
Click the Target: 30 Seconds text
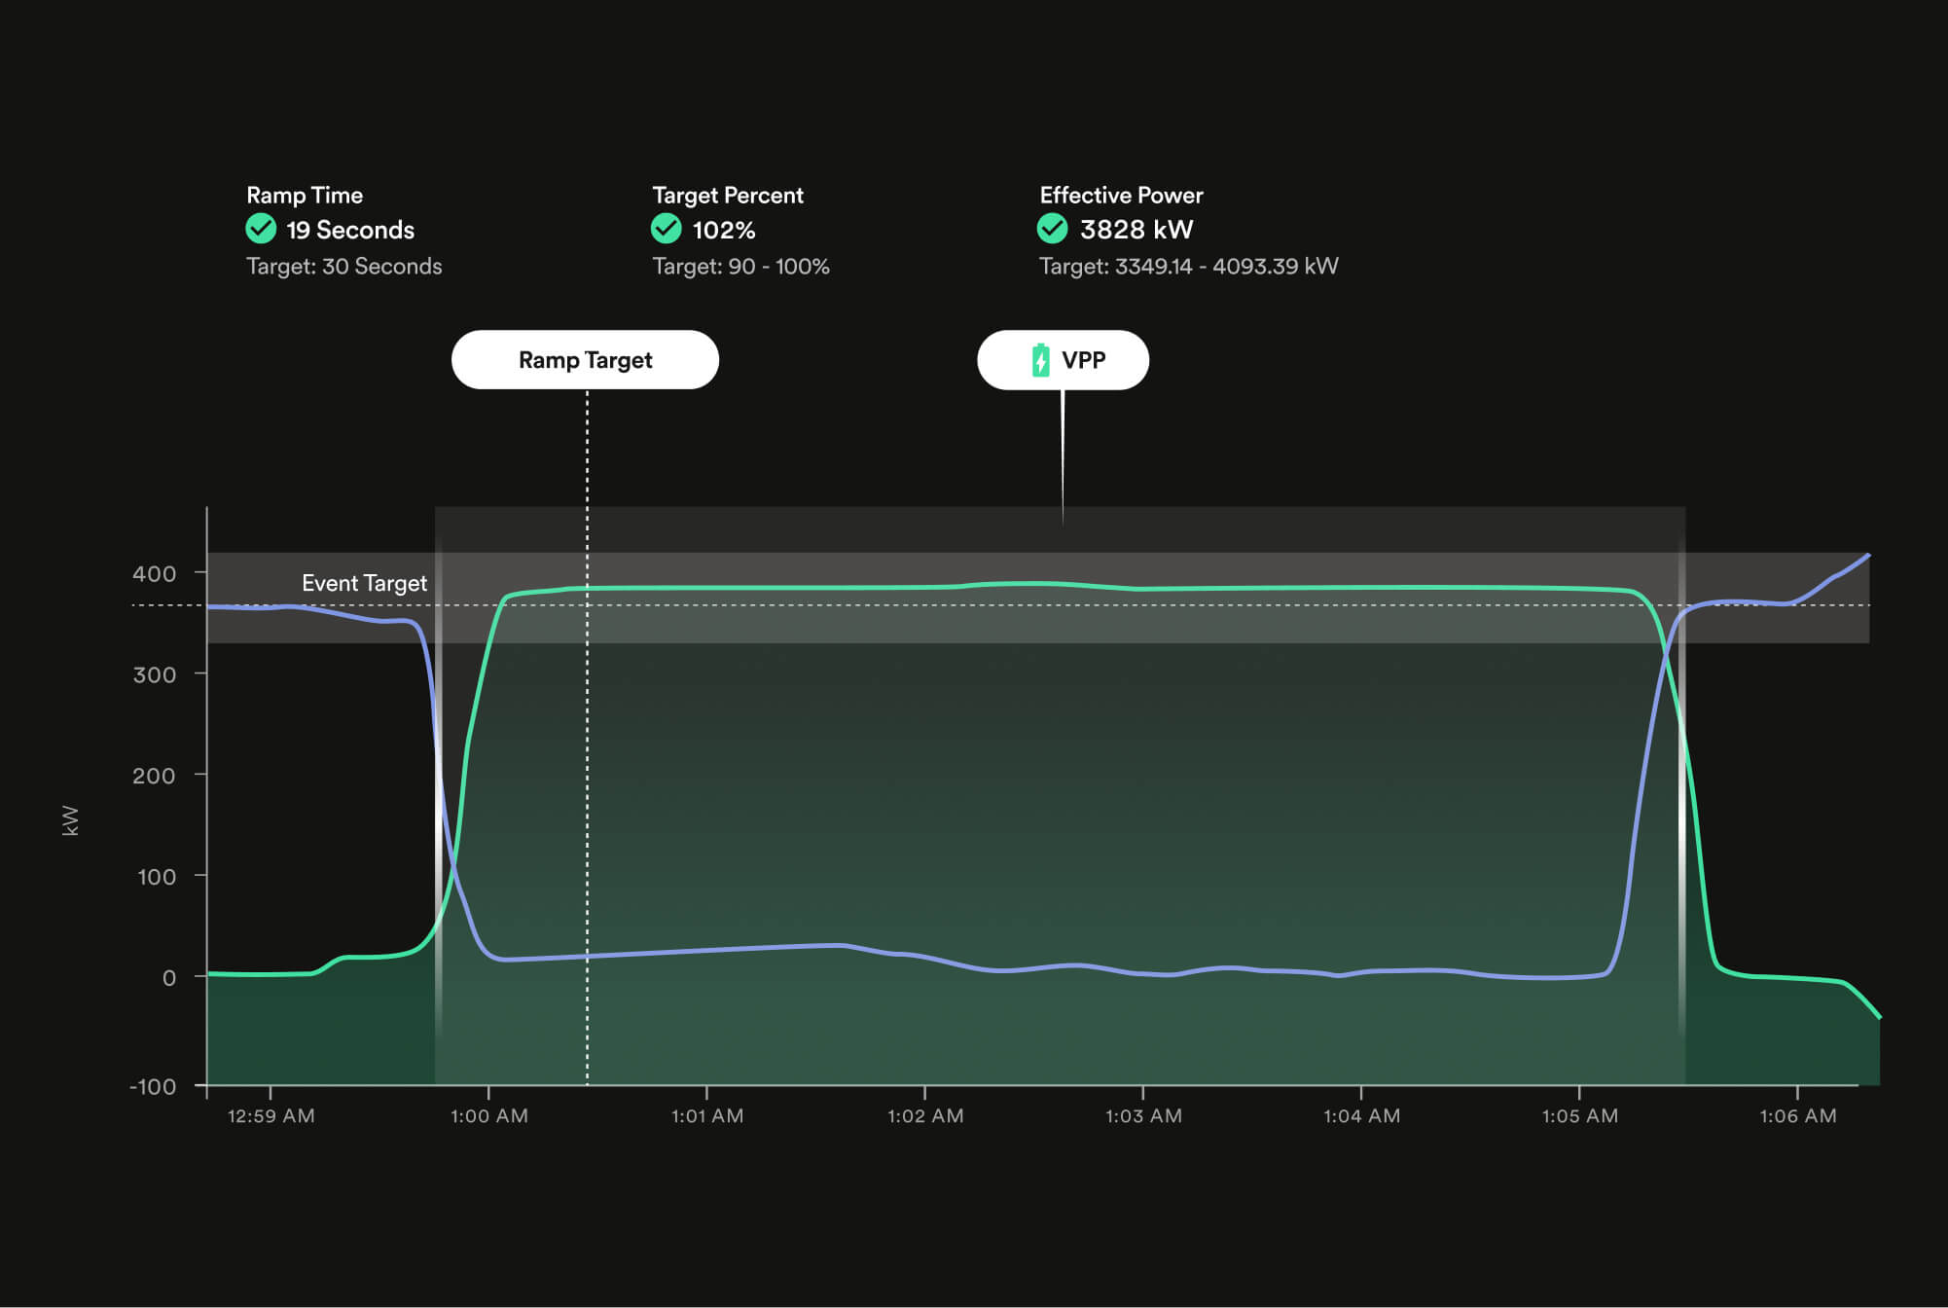(x=343, y=267)
